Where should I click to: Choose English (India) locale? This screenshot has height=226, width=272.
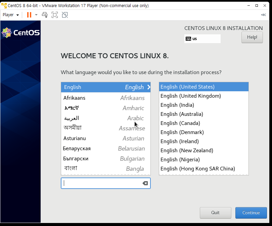(x=203, y=105)
